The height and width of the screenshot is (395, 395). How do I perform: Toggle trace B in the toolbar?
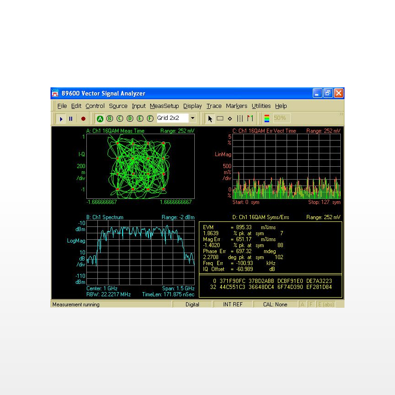pyautogui.click(x=110, y=118)
